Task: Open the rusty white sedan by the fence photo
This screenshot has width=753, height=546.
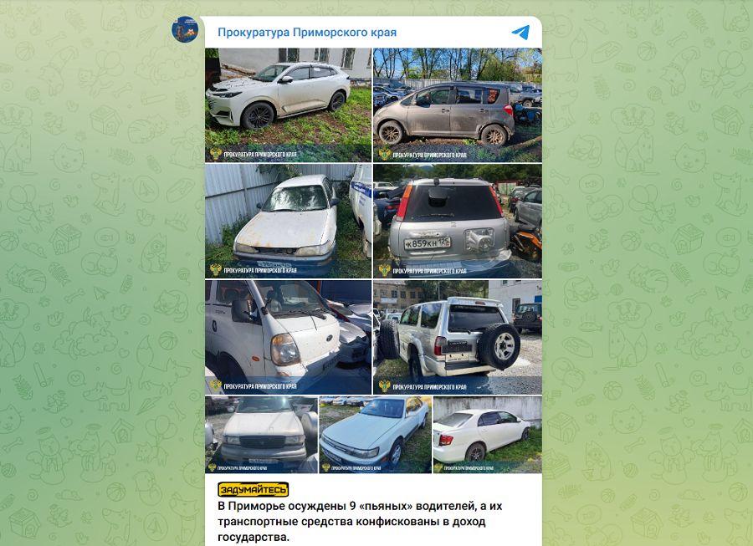Action: [x=288, y=222]
